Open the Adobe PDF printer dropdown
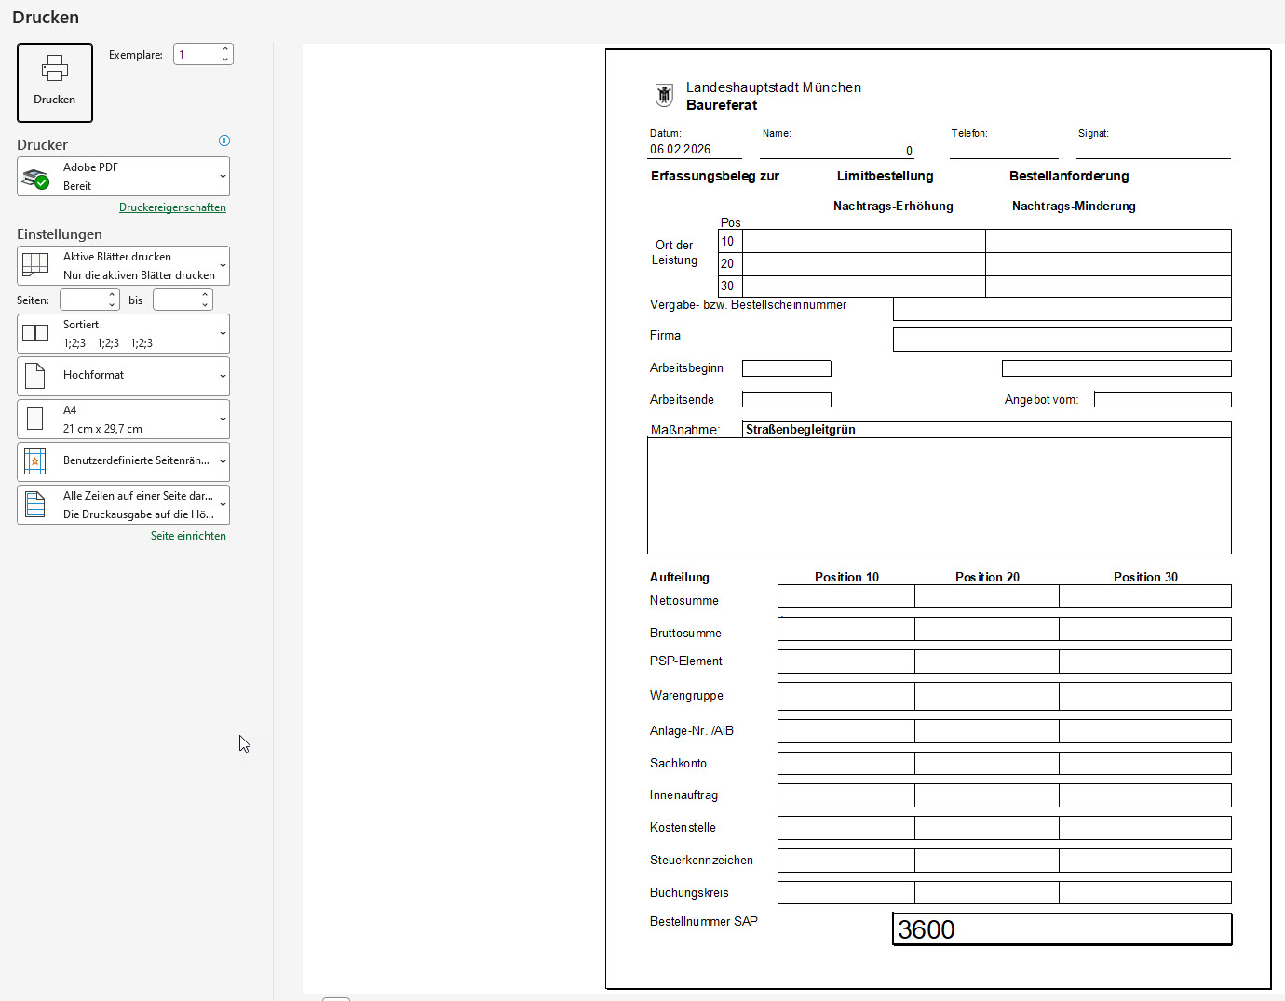The height and width of the screenshot is (1001, 1285). point(223,177)
